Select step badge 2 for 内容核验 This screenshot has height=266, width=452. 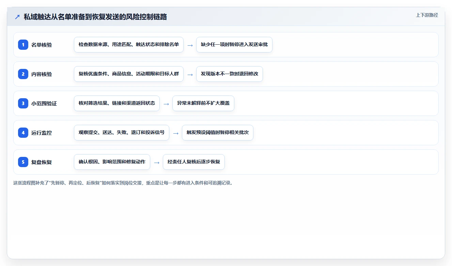coord(23,74)
